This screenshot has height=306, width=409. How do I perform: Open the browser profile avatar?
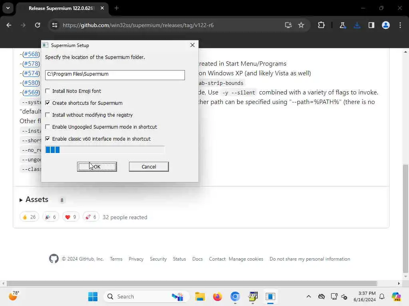pos(386,25)
